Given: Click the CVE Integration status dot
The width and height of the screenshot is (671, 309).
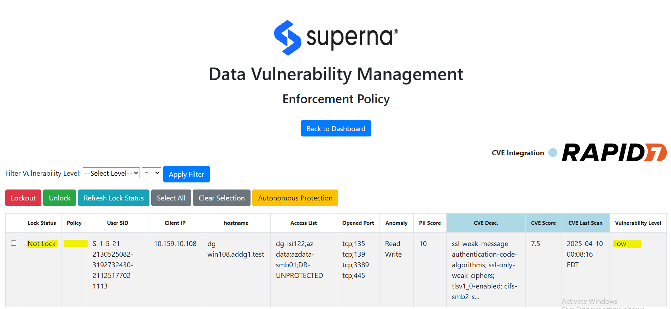Looking at the screenshot, I should click(x=553, y=153).
